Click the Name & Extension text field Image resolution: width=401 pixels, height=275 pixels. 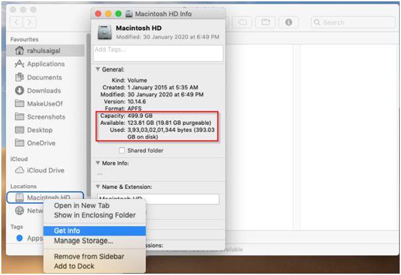(158, 199)
